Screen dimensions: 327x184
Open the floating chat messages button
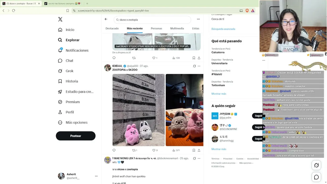316,177
